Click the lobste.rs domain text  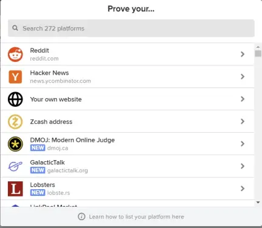point(58,193)
